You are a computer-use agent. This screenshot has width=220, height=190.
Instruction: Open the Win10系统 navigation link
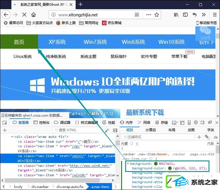click(x=172, y=42)
